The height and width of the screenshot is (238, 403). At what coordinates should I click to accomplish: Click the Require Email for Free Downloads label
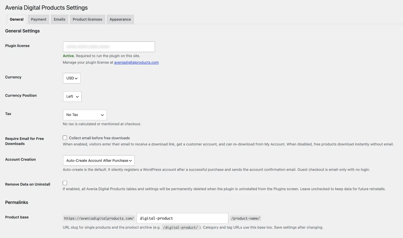(x=24, y=141)
